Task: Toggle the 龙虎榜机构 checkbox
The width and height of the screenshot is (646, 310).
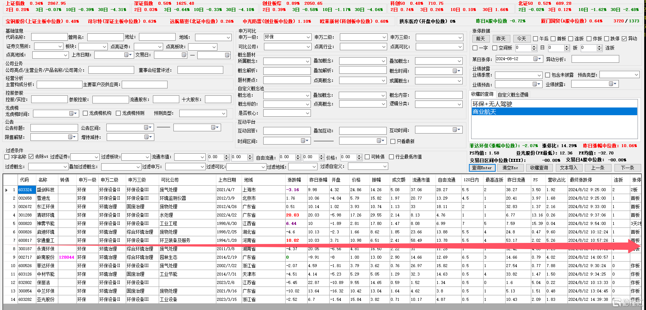Action: pos(85,113)
